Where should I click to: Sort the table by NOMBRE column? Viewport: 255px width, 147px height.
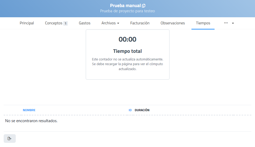click(29, 110)
